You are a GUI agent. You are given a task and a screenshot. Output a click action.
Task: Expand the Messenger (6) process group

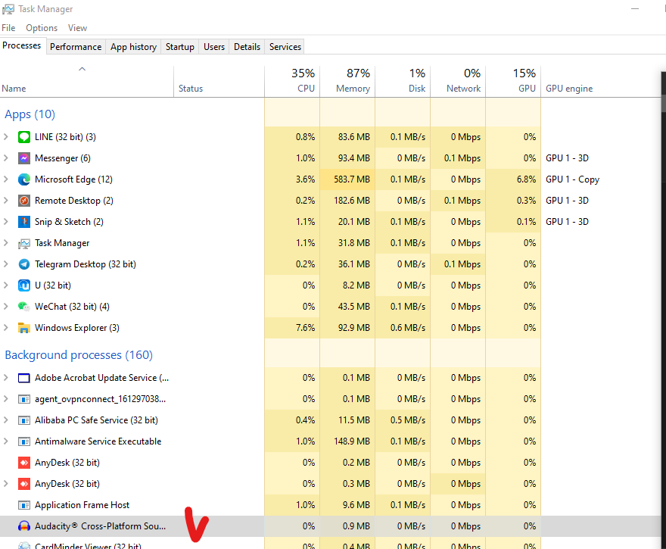[6, 158]
